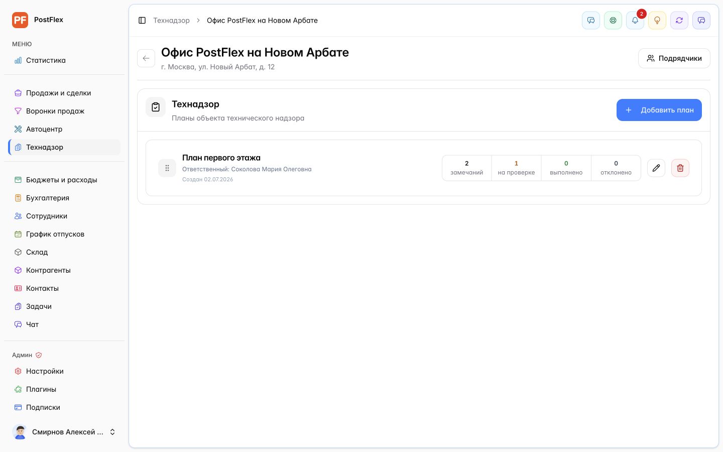This screenshot has height=452, width=723.
Task: Click the Добавить план button
Action: pyautogui.click(x=659, y=110)
